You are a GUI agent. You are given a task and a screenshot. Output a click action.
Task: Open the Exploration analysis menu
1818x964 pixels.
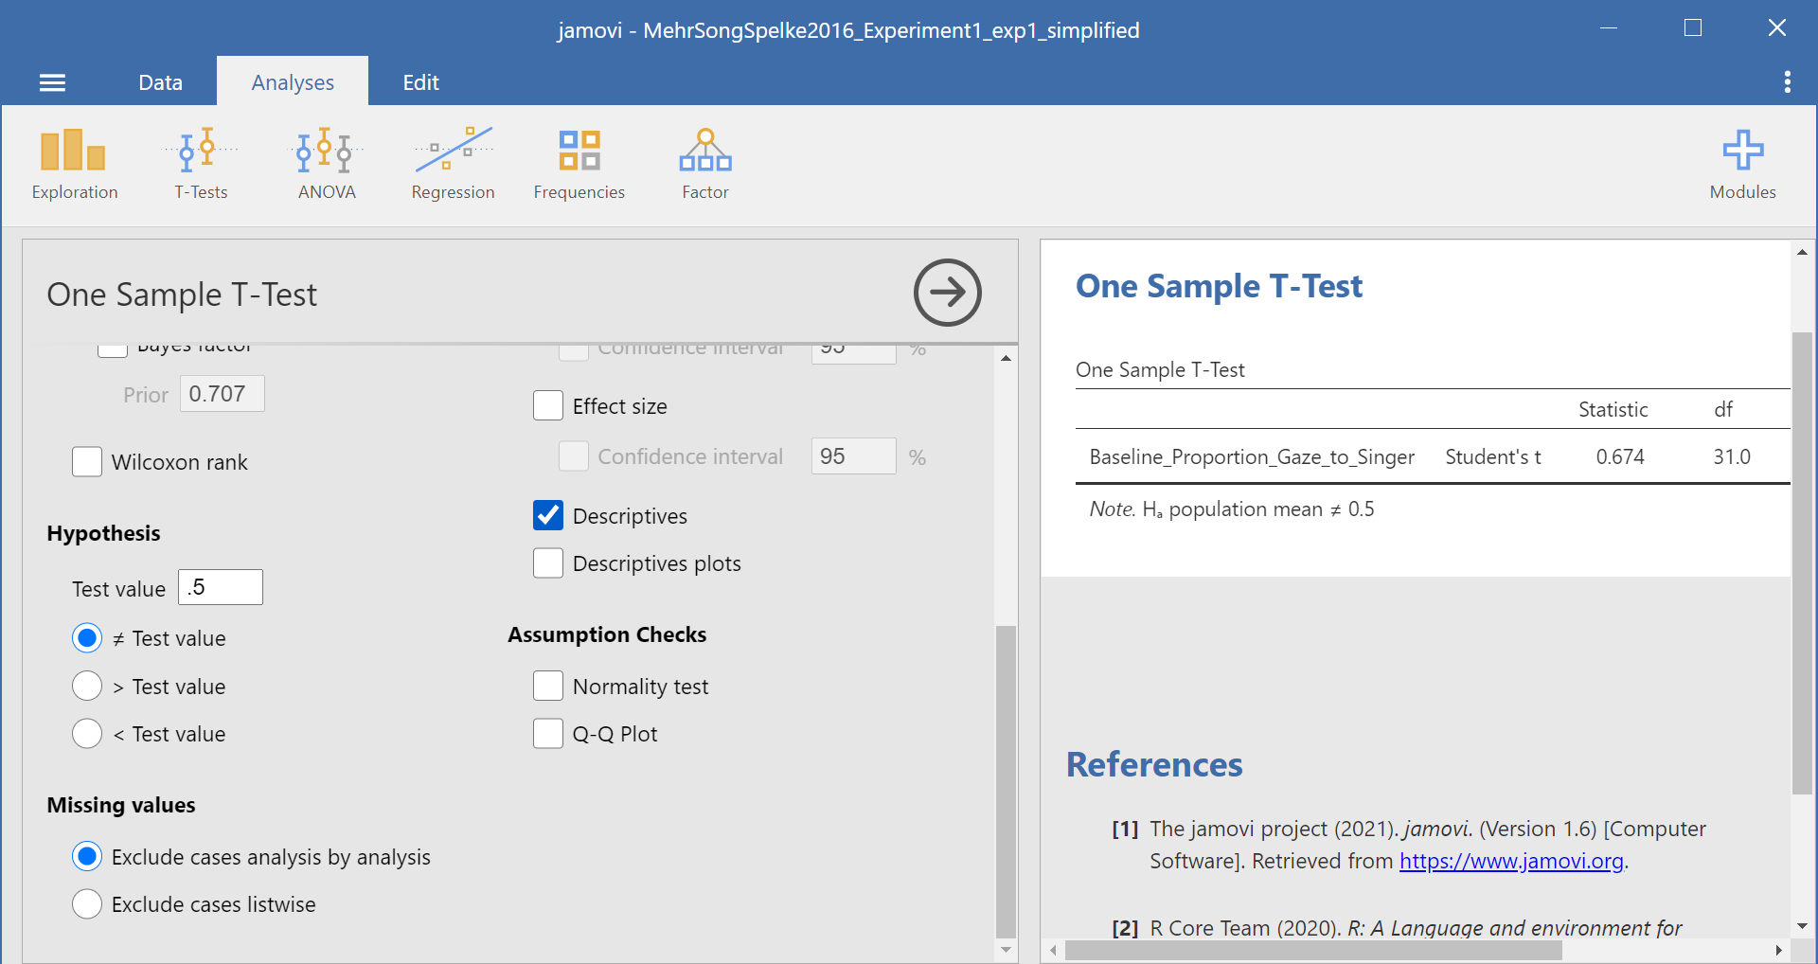[x=74, y=165]
